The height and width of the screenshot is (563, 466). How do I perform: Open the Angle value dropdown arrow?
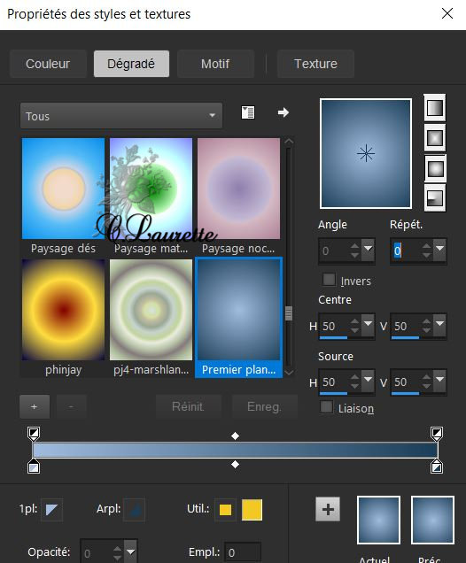pyautogui.click(x=369, y=251)
